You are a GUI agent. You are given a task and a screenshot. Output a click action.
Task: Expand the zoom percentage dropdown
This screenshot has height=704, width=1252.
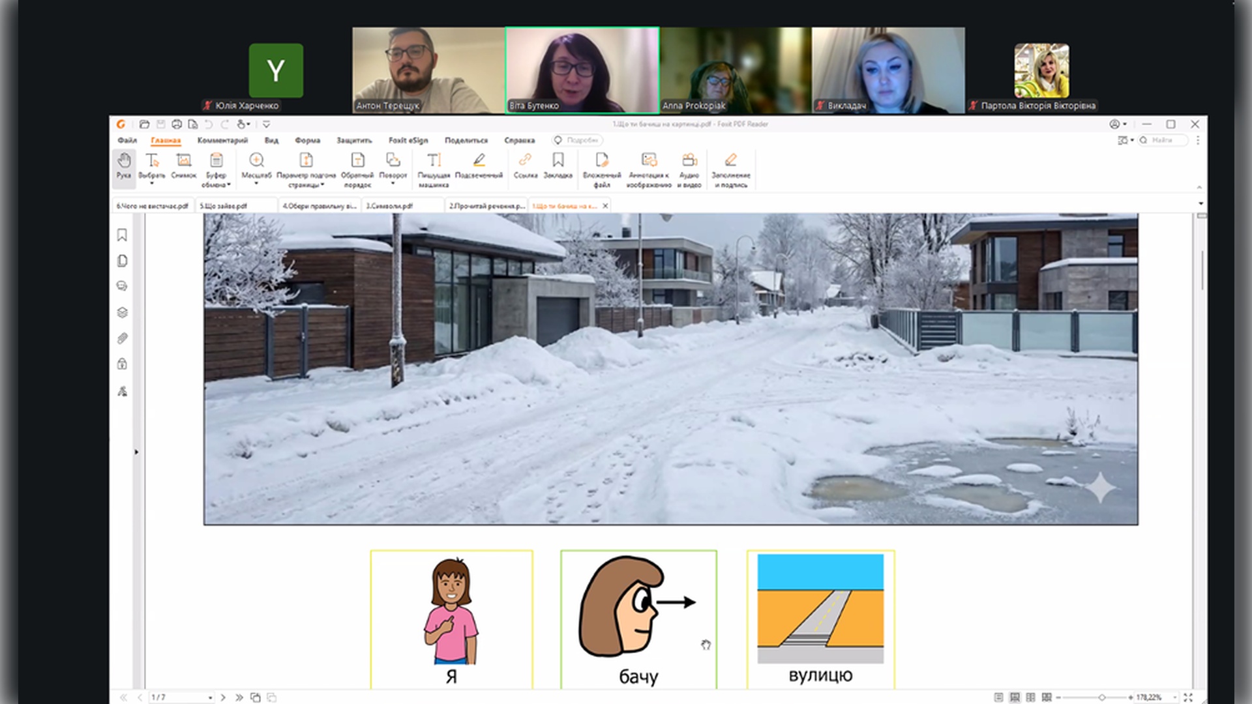tap(1175, 697)
